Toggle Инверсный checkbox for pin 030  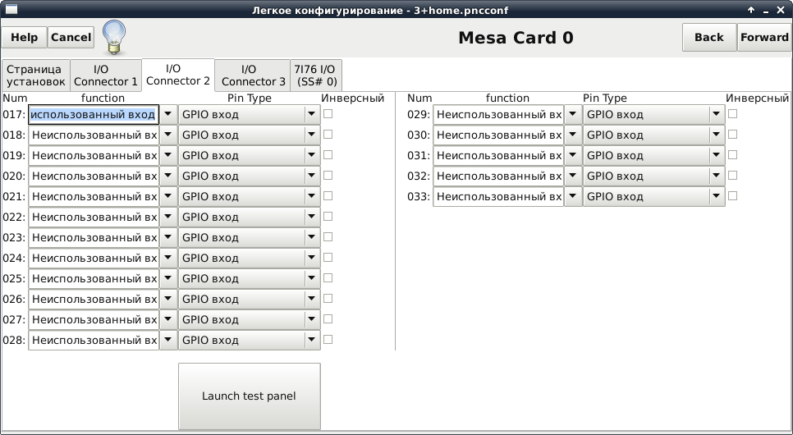tap(732, 135)
